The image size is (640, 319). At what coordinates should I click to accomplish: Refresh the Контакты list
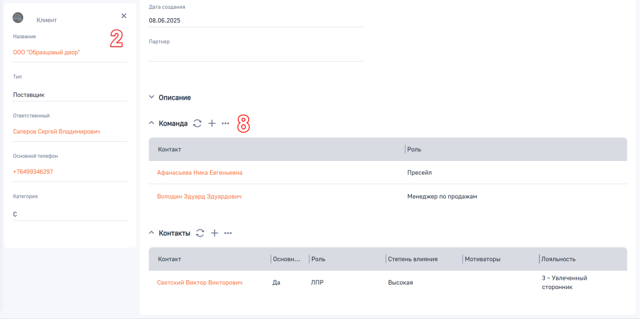pyautogui.click(x=200, y=233)
